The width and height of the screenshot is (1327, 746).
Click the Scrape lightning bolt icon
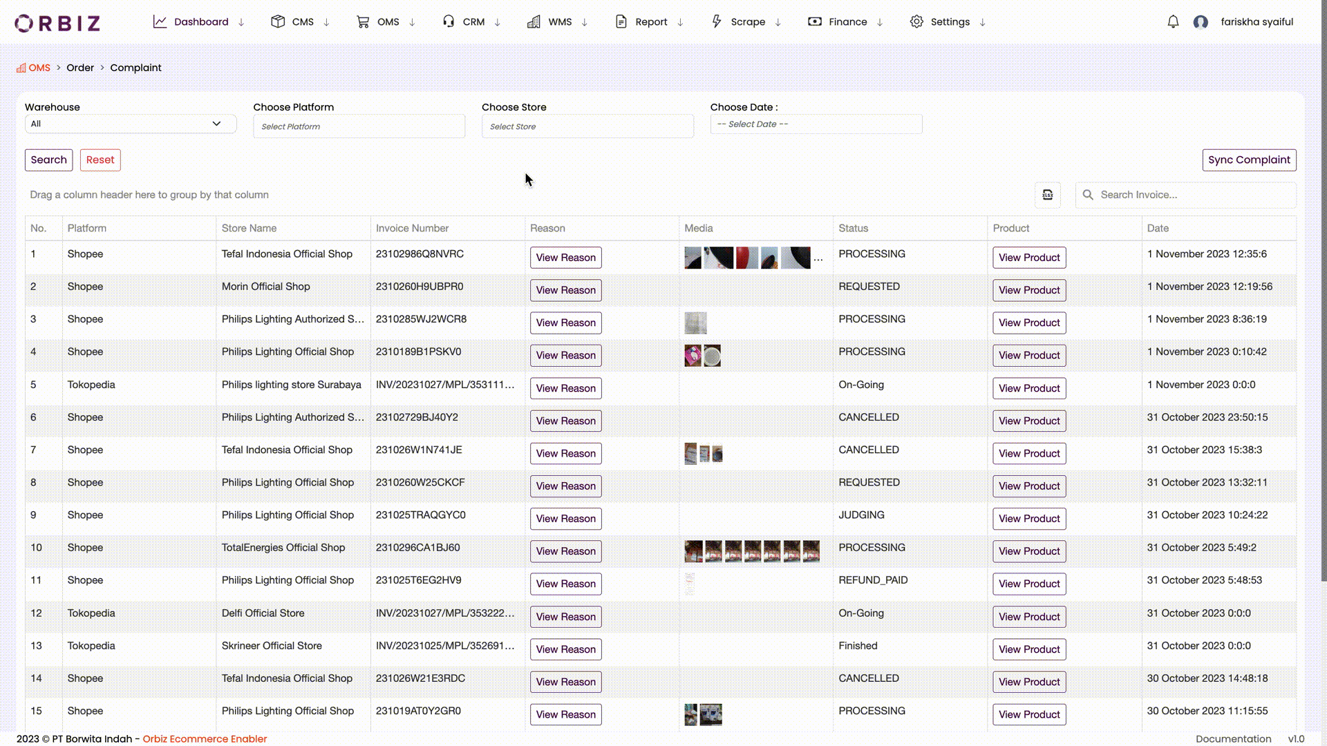[717, 21]
